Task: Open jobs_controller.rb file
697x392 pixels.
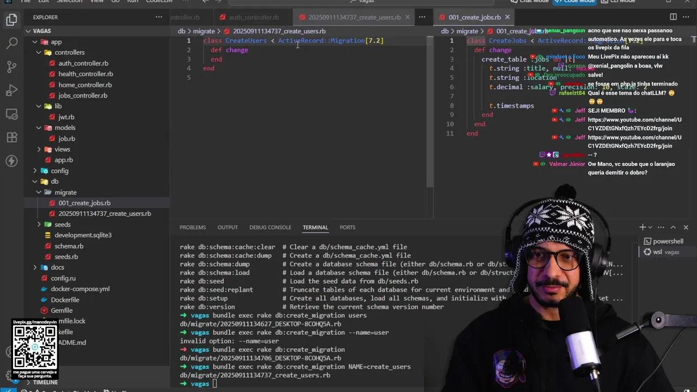Action: [83, 95]
